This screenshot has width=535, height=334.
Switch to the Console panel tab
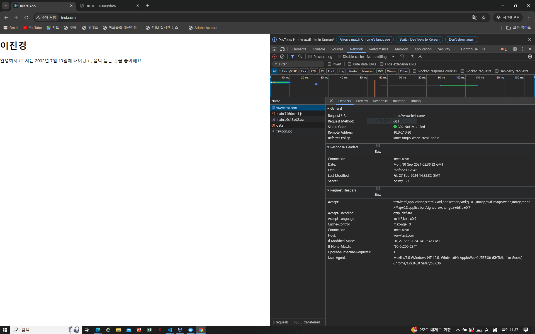click(318, 49)
